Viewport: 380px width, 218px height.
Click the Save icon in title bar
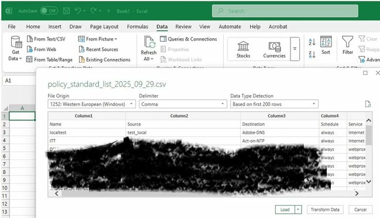point(66,11)
